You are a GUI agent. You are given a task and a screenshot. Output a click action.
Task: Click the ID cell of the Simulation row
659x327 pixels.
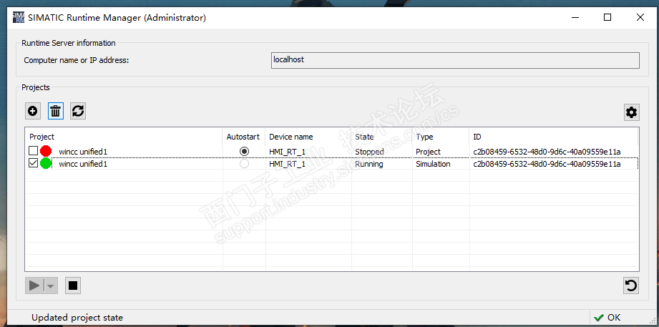click(547, 164)
